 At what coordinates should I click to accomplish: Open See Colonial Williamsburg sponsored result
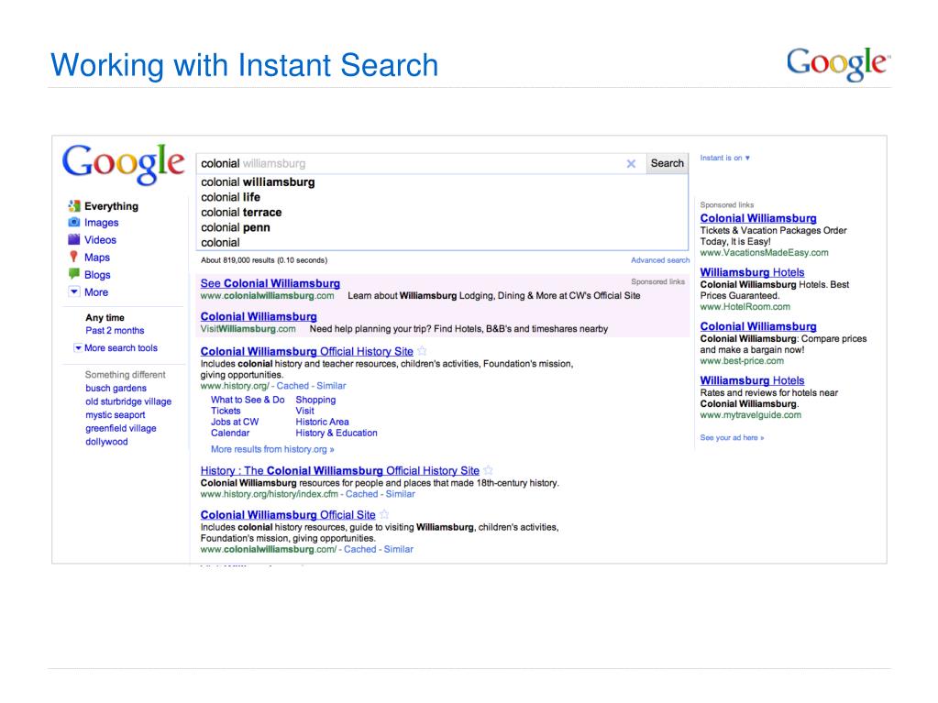[x=270, y=283]
